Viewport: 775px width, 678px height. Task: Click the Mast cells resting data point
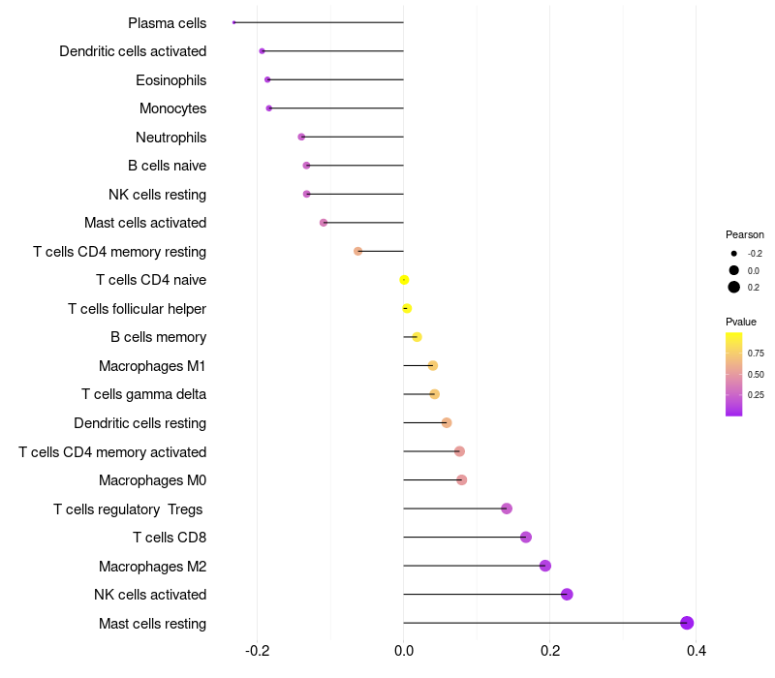click(687, 623)
